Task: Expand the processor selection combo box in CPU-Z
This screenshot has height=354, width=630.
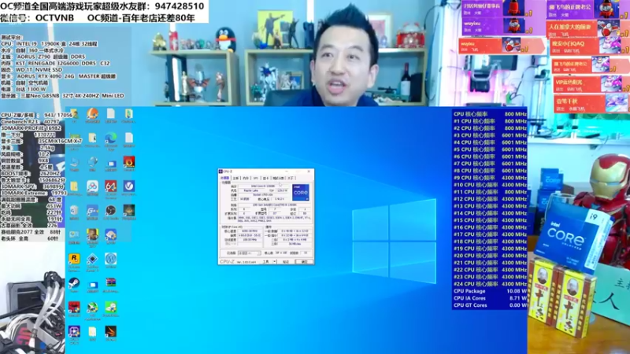Action: 250,253
